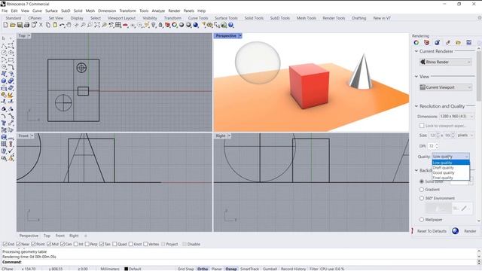This screenshot has height=271, width=482.
Task: Open the Perspective viewport title dropdown arrow
Action: pyautogui.click(x=240, y=36)
